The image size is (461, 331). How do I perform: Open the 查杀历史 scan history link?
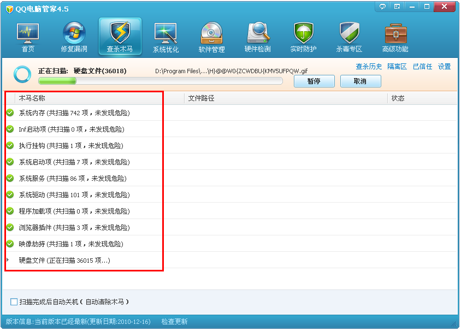(x=369, y=67)
